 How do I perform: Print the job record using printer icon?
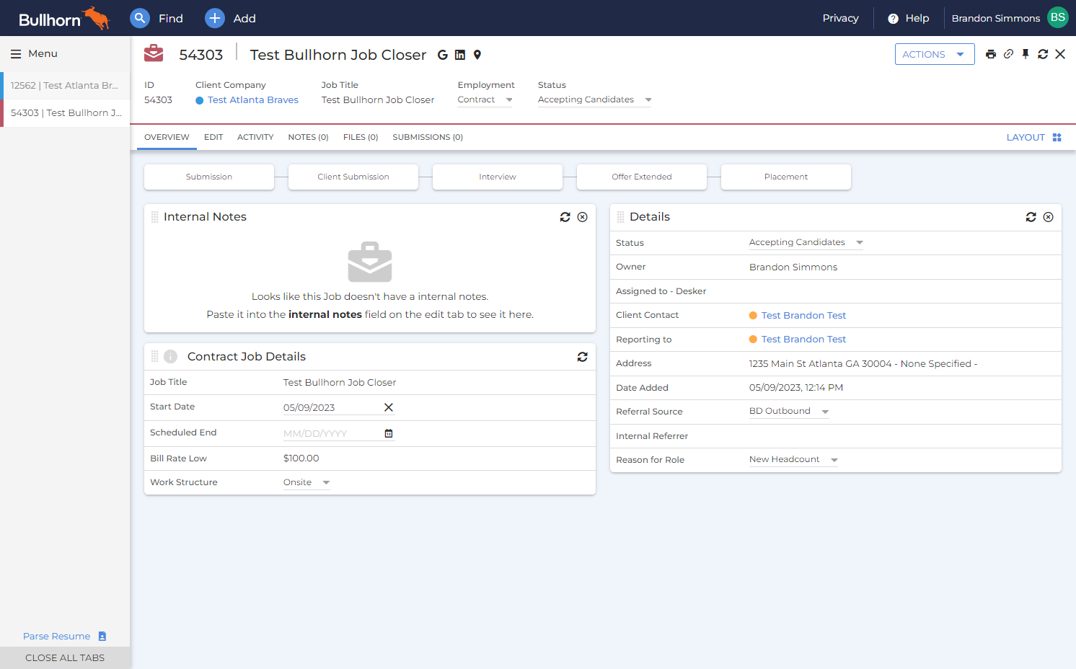991,54
